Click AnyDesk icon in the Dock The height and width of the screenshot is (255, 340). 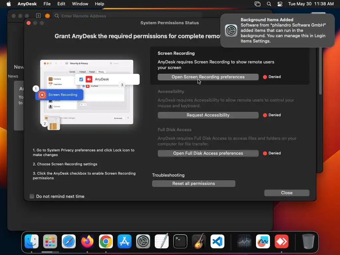click(282, 241)
